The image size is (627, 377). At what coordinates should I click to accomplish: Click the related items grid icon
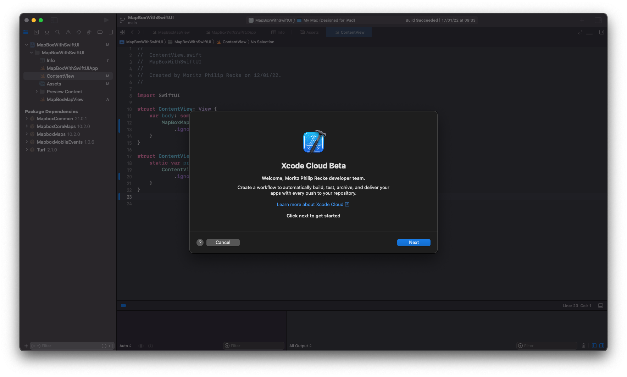click(122, 32)
